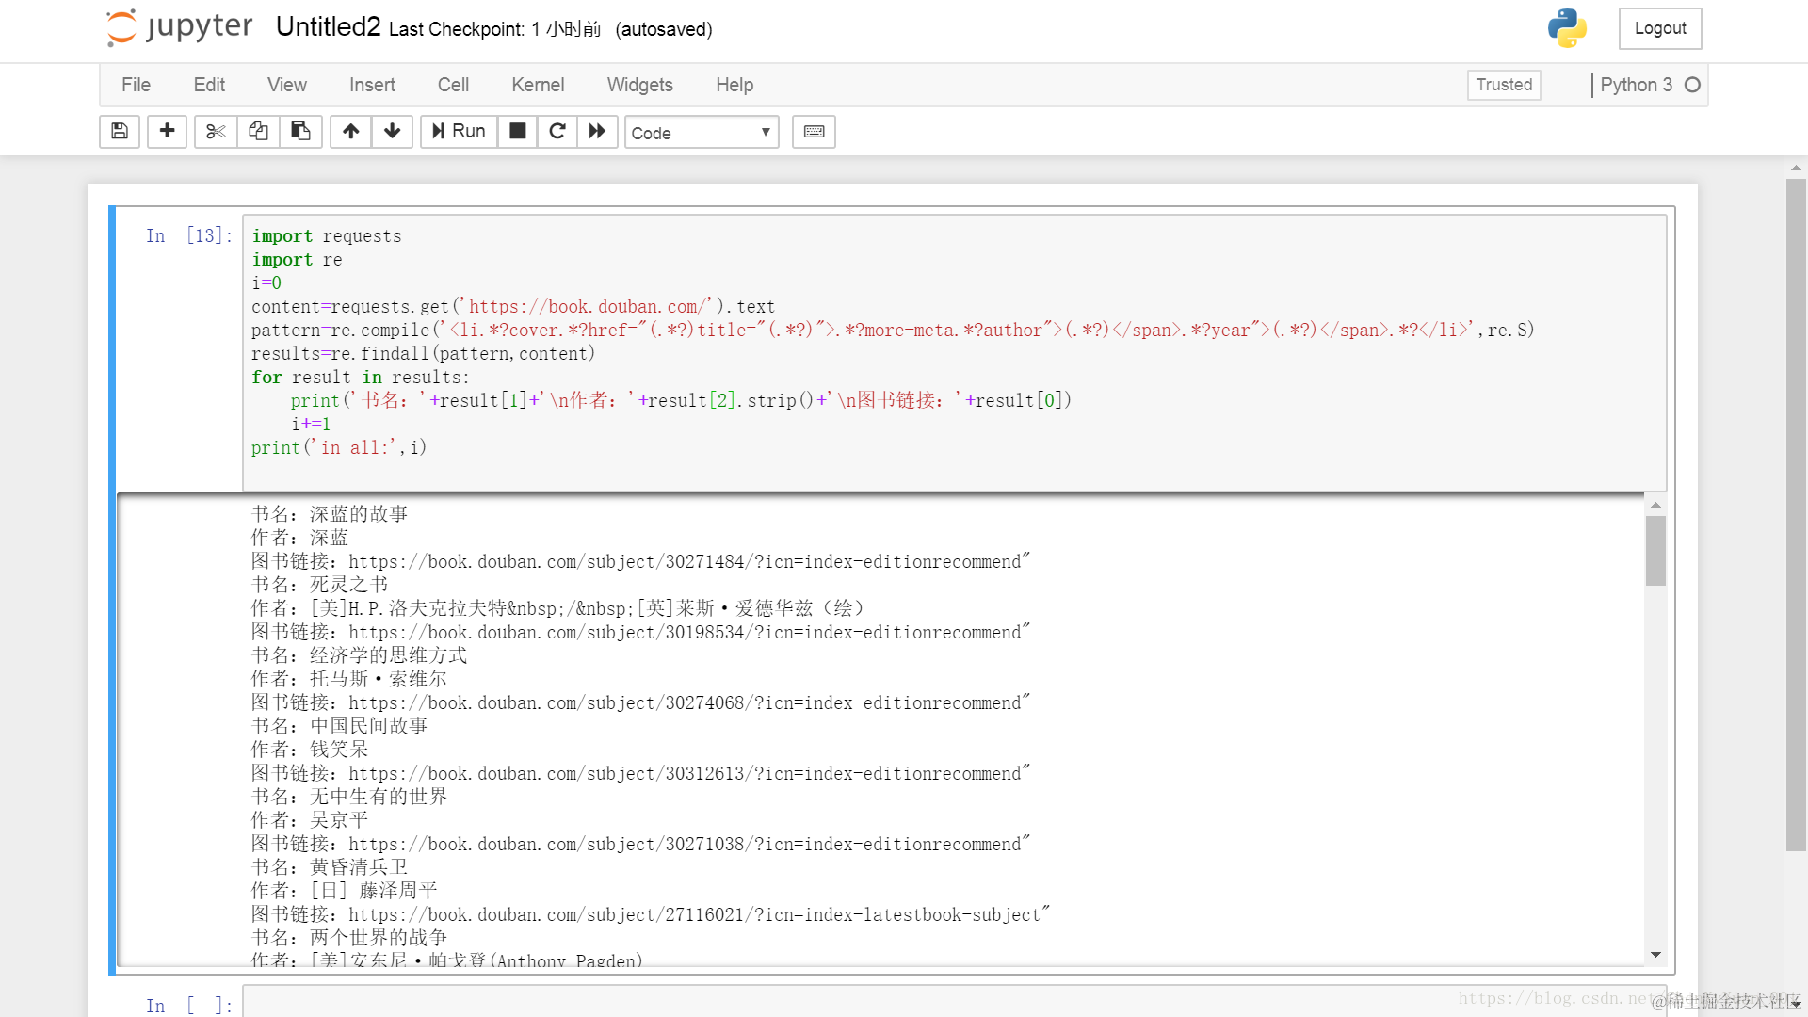Restart and run all cells icon
1808x1017 pixels.
click(597, 132)
